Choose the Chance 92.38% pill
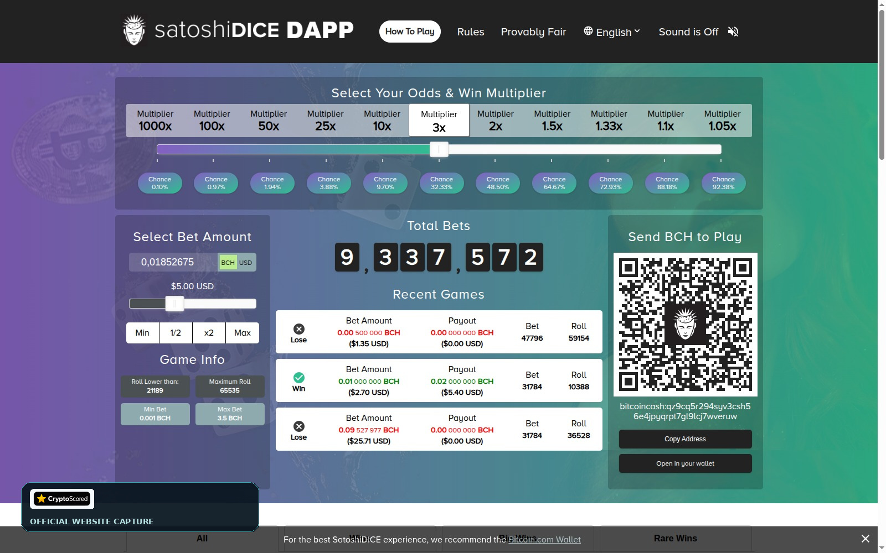 click(723, 183)
